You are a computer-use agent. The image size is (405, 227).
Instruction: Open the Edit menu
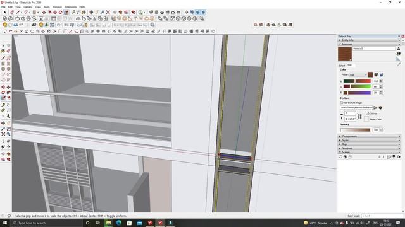(10, 7)
